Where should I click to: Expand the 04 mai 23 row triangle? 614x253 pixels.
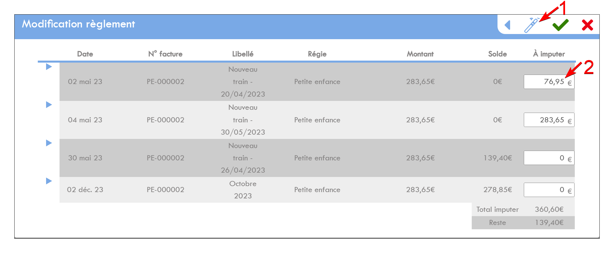pyautogui.click(x=49, y=105)
